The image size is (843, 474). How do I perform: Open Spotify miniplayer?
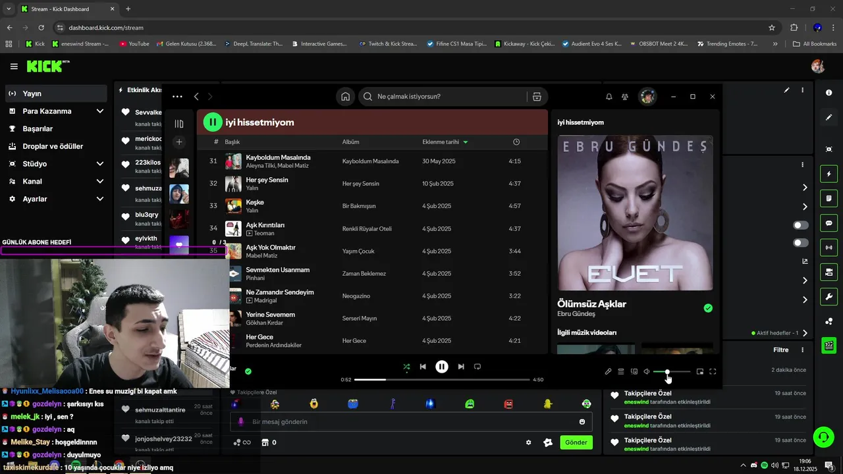(700, 372)
